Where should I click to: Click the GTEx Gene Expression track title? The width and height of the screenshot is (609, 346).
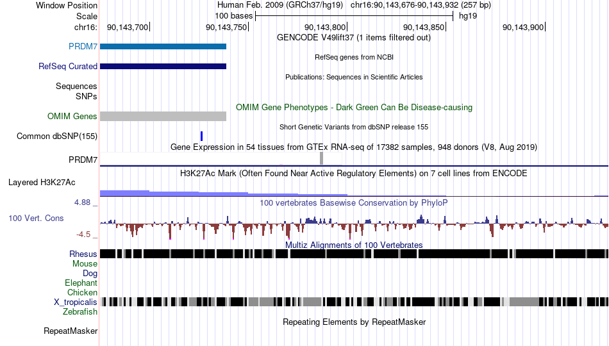tap(354, 147)
